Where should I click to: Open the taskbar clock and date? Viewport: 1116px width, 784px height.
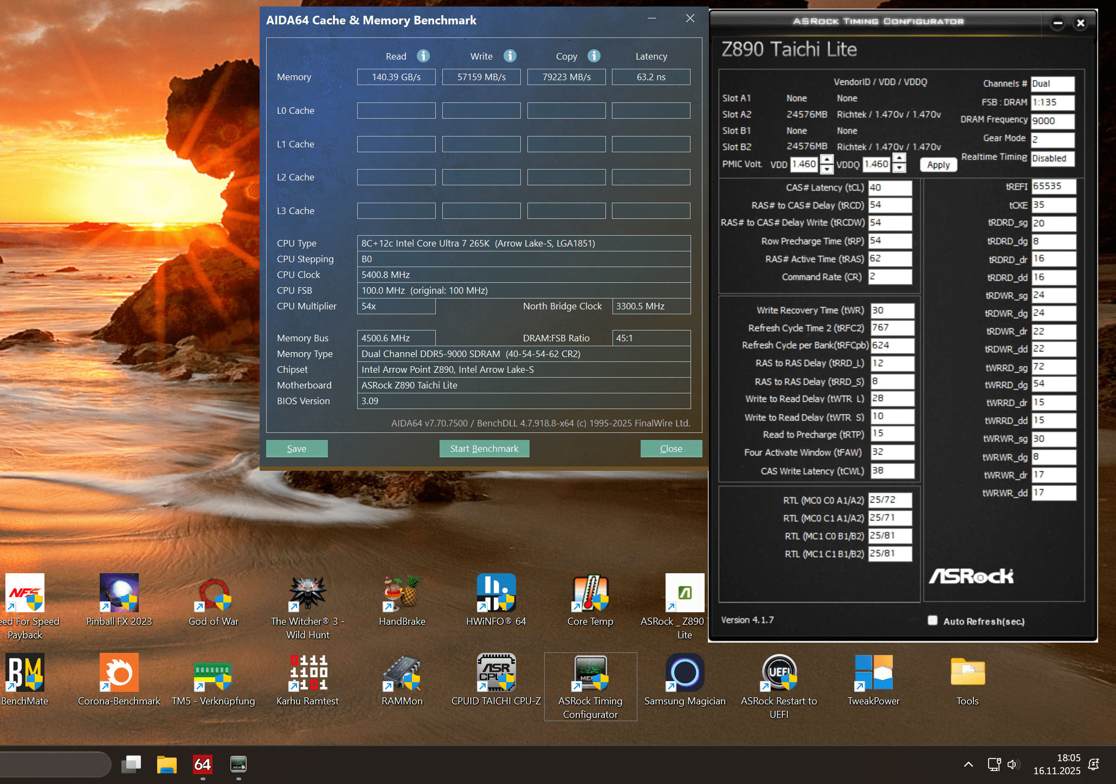[1056, 764]
